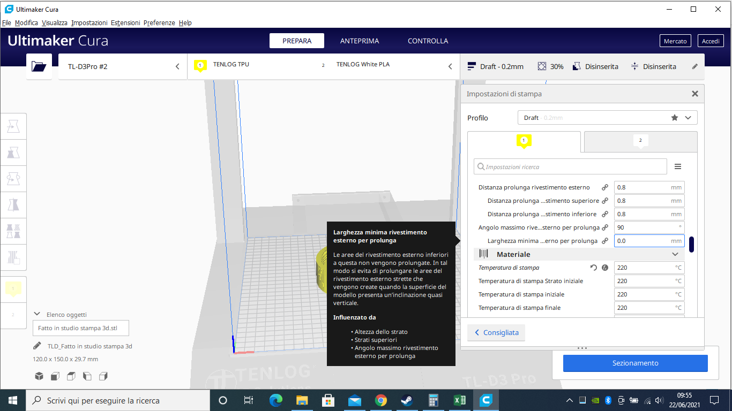
Task: Open Chrome from the Windows taskbar
Action: [x=381, y=400]
